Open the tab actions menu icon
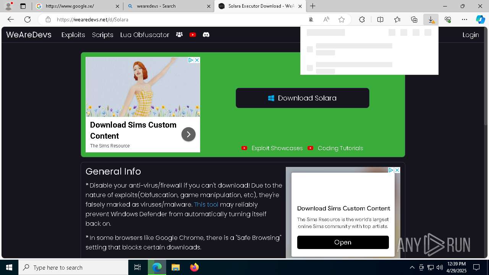The height and width of the screenshot is (275, 489). [x=23, y=6]
